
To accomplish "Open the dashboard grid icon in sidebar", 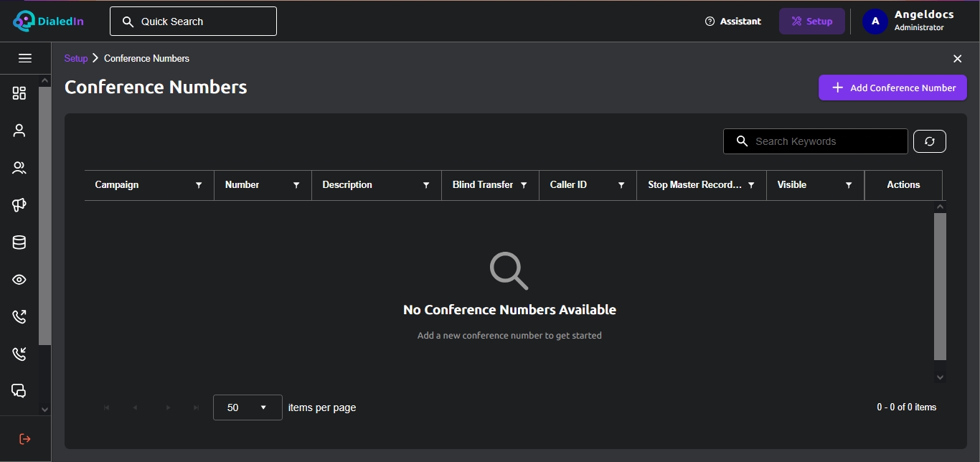I will coord(19,93).
